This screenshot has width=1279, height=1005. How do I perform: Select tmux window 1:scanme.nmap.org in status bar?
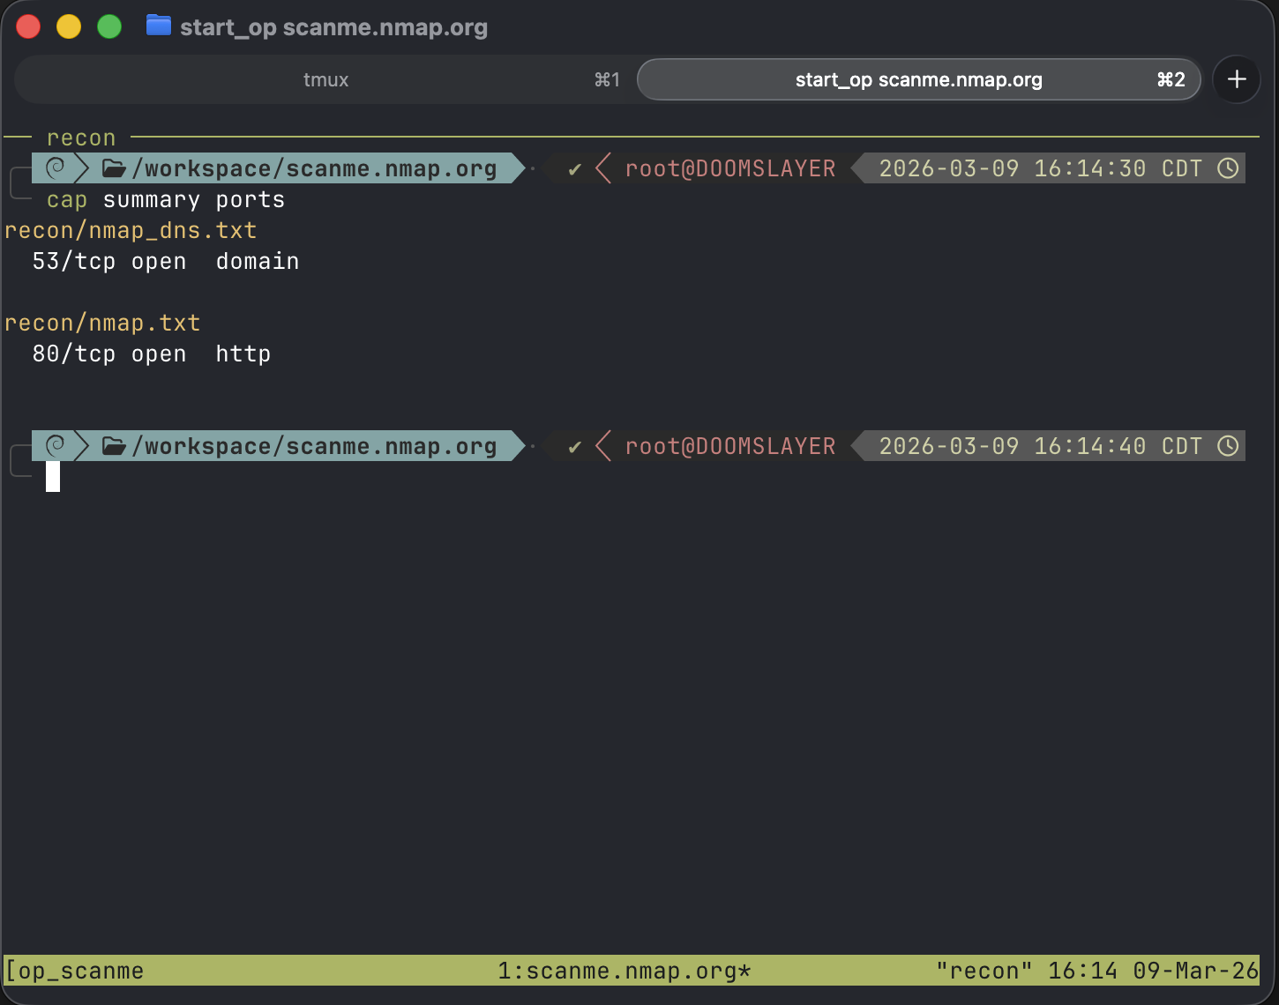(x=624, y=971)
